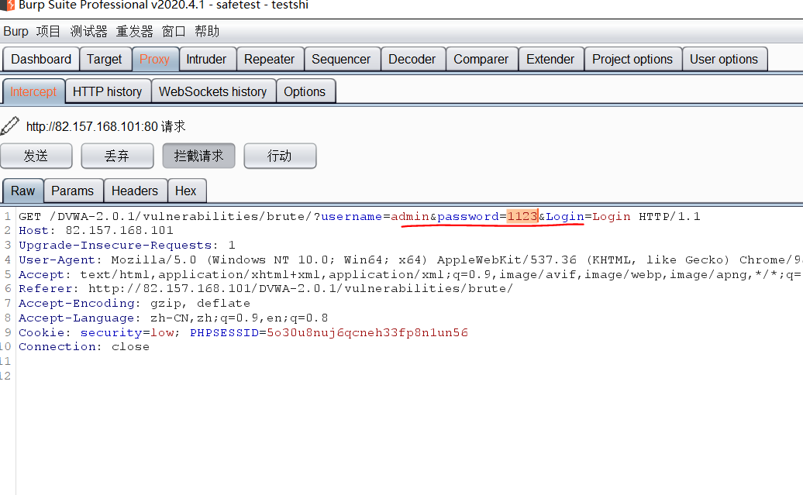Toggle the 拦截请求 intercept button
Screen dimensions: 803x495
click(198, 156)
